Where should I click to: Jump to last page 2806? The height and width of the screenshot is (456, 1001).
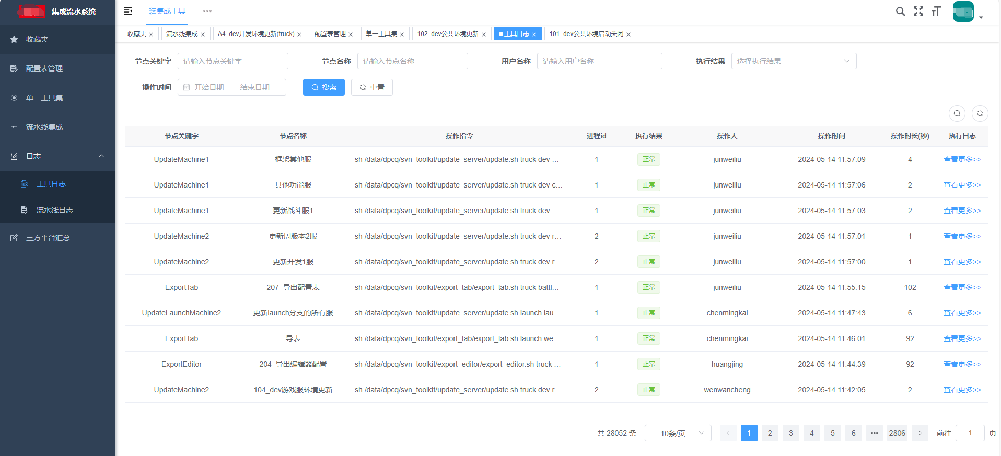coord(897,433)
